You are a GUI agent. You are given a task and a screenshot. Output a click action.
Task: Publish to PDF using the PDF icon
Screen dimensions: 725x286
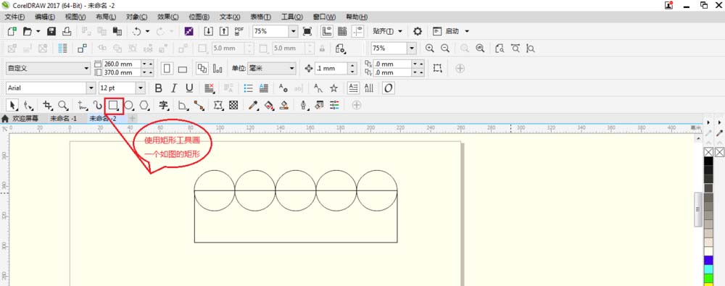tap(239, 31)
